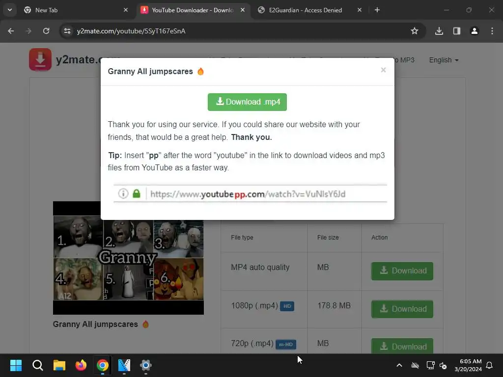
Task: Download the 720p (.mp4) file
Action: [402, 346]
